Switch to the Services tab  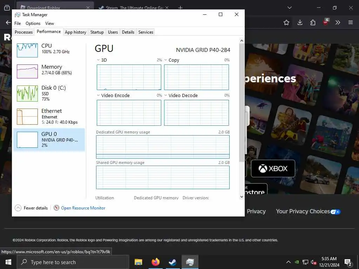coord(145,32)
